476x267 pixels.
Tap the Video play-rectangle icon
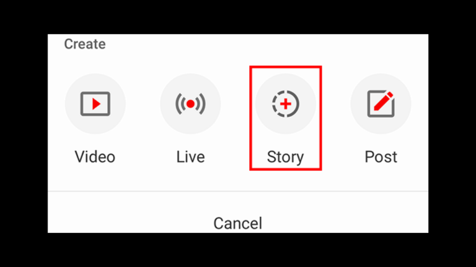tap(95, 104)
